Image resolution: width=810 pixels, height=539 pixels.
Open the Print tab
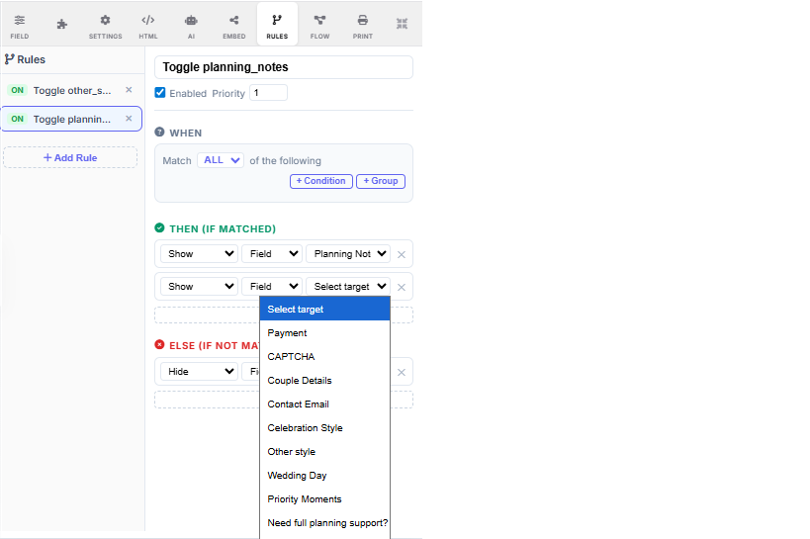(x=363, y=26)
